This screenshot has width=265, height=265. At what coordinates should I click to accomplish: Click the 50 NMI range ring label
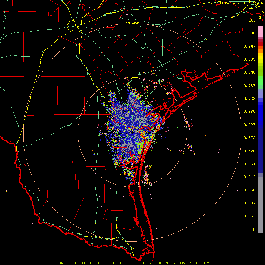pos(132,78)
